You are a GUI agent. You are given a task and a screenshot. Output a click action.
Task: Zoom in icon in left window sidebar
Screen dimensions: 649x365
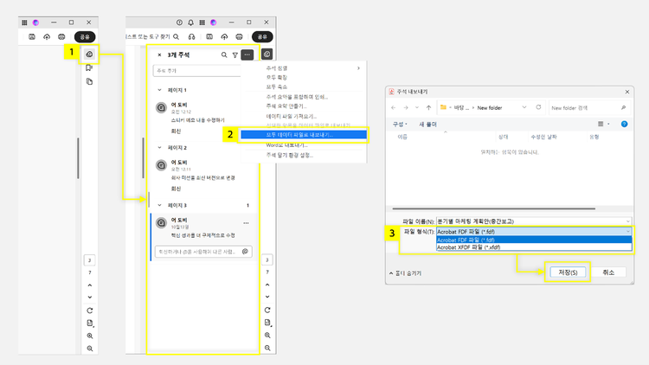[x=90, y=336]
